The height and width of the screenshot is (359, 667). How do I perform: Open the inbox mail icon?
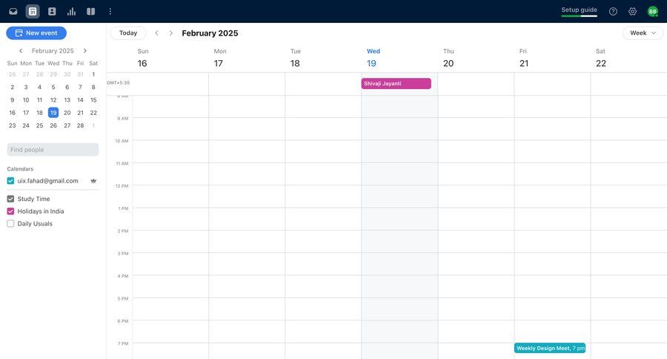click(x=13, y=12)
